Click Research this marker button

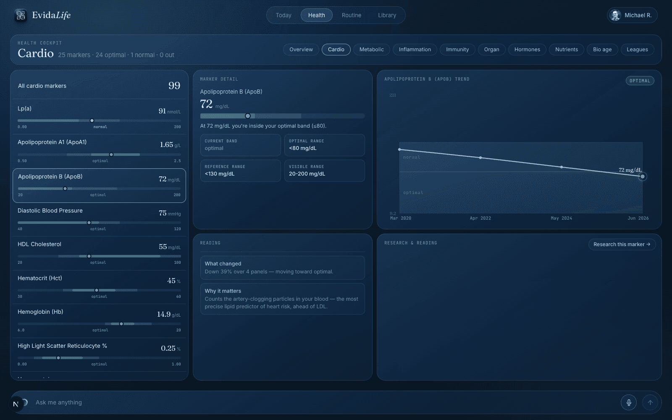coord(622,244)
